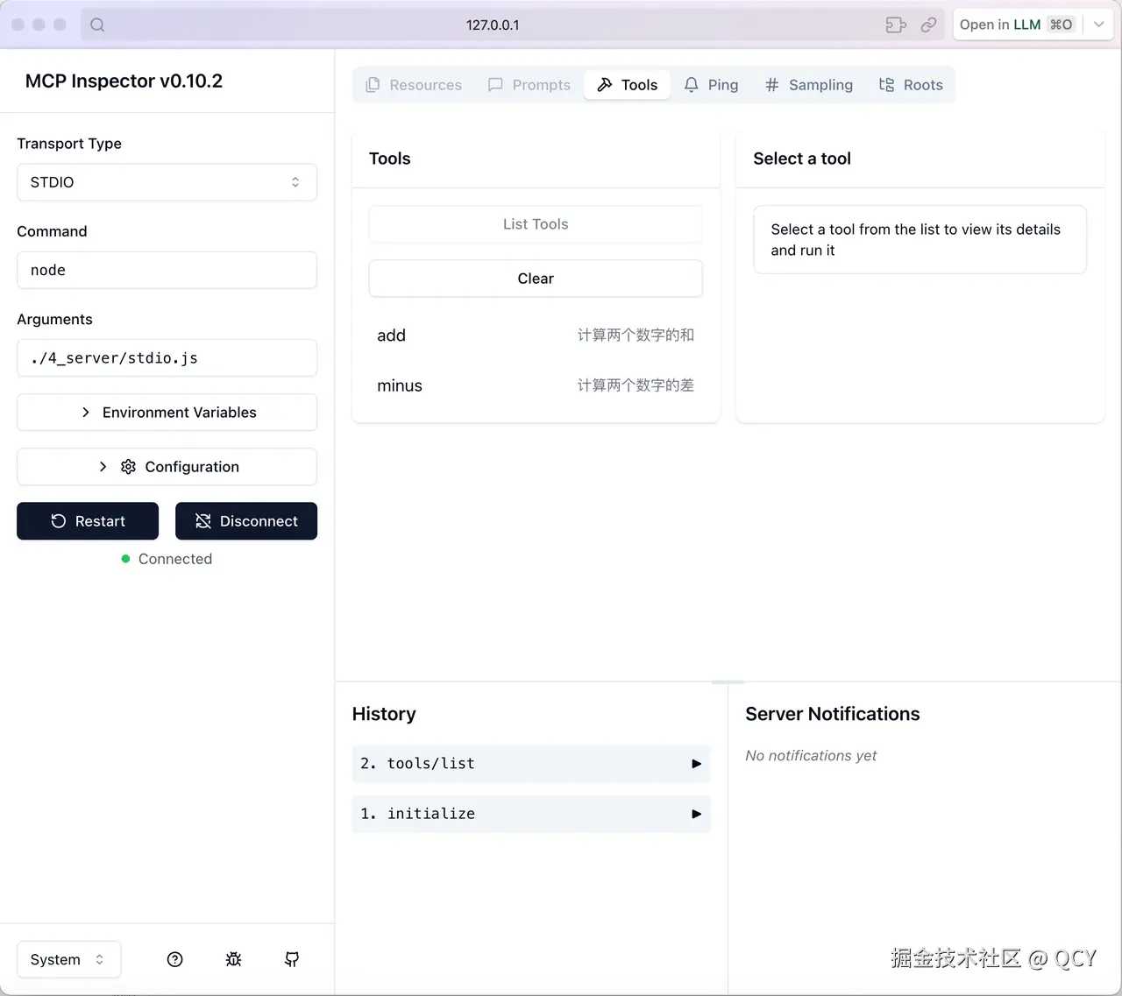1122x996 pixels.
Task: Click the reader/share icon beside the link icon
Action: click(896, 25)
